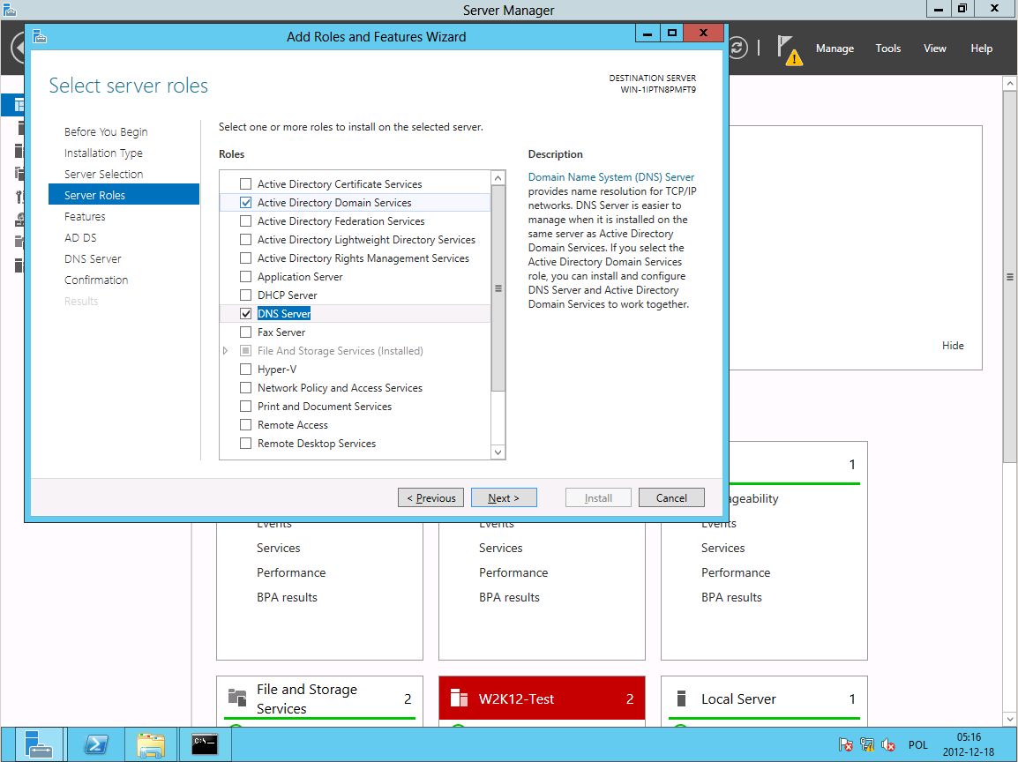Click the W2K12-Test tile icon
Viewport: 1018px width, 762px height.
click(459, 698)
